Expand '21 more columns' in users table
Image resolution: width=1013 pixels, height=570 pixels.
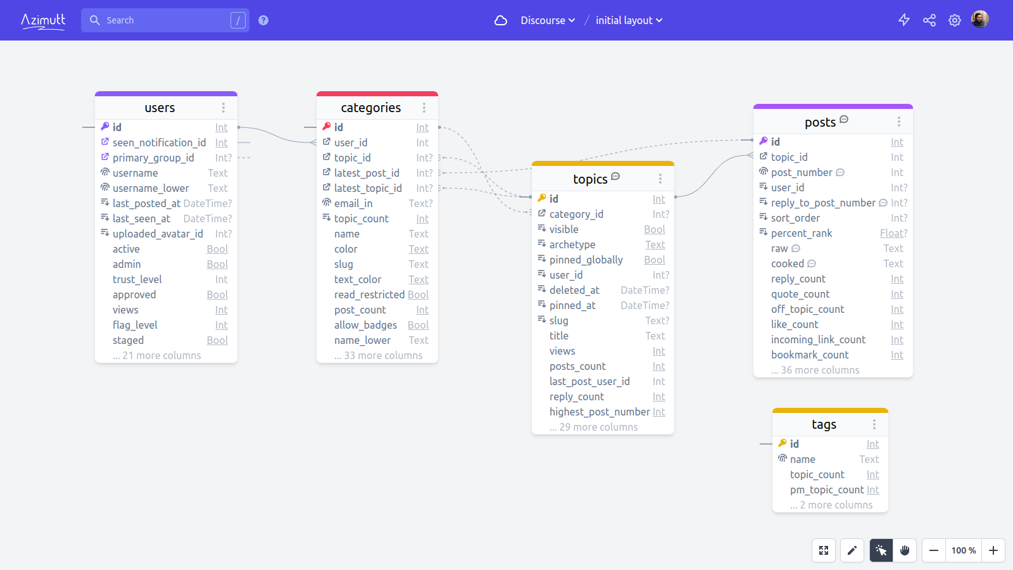(156, 355)
